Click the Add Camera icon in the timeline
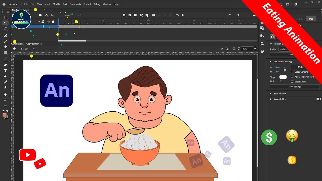The image size is (322, 181). pos(41,15)
